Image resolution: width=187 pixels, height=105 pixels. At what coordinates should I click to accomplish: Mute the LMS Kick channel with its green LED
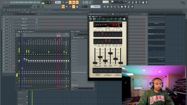coord(4,29)
